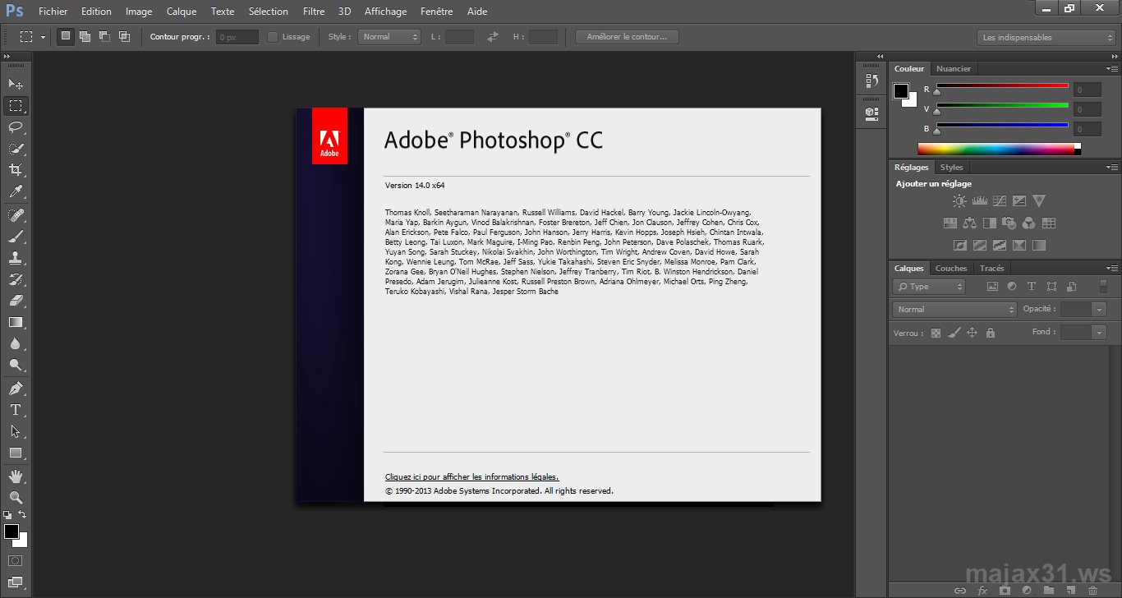Screen dimensions: 1122x598
Task: Open the Calques panel options menu
Action: pyautogui.click(x=1112, y=269)
